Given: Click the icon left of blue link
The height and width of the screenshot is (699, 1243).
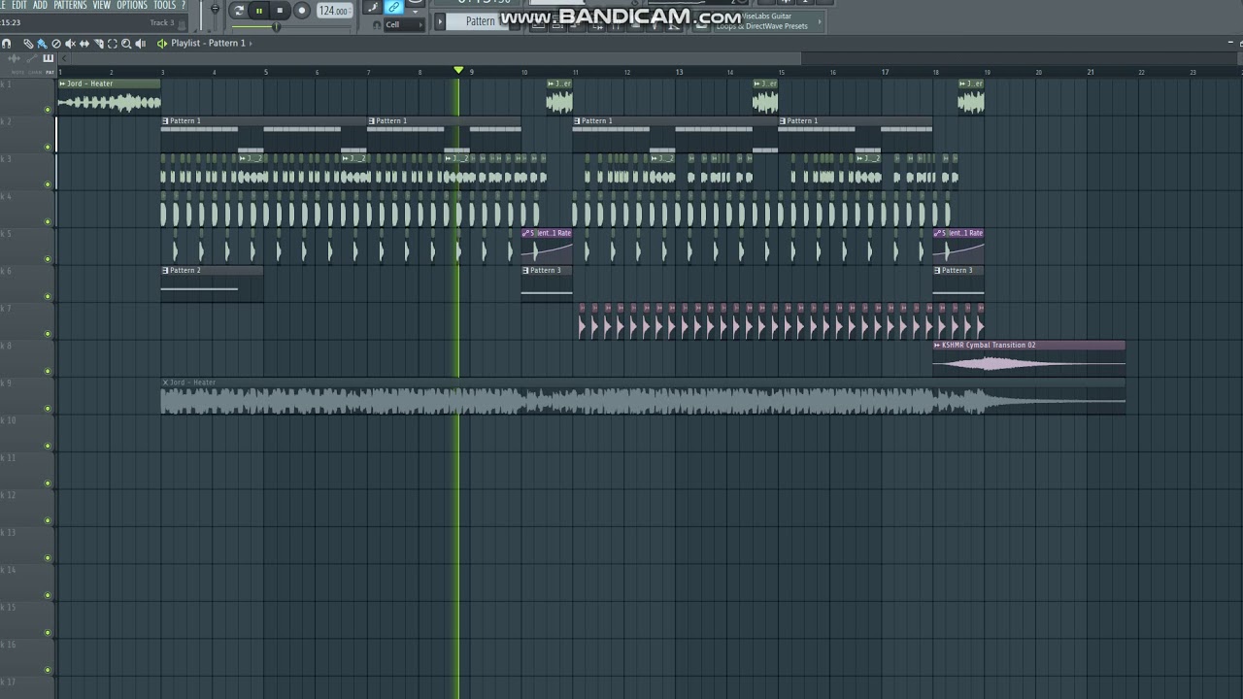Looking at the screenshot, I should pyautogui.click(x=373, y=7).
